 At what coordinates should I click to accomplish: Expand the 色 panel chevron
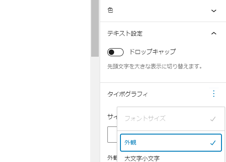click(214, 11)
